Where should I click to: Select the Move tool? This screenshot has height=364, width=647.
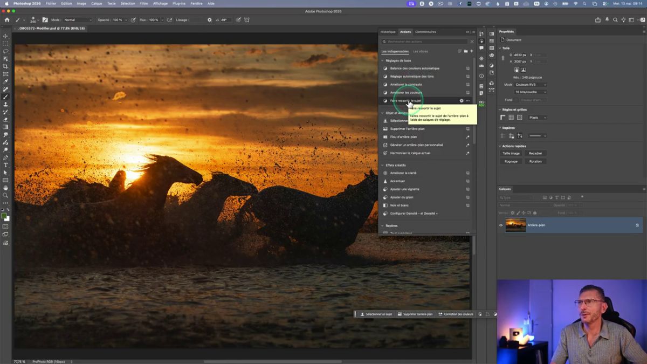click(5, 36)
